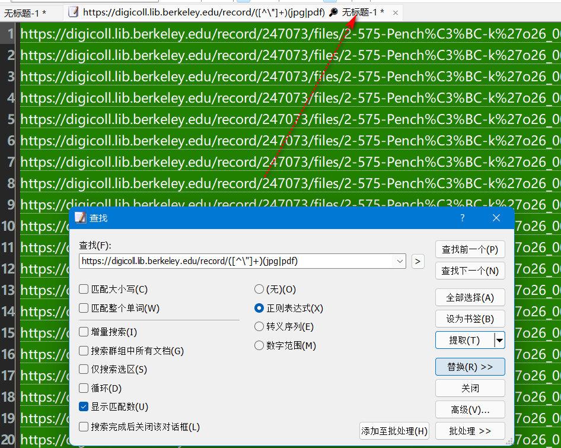Open the regex helper arrow beside the search field

(417, 260)
